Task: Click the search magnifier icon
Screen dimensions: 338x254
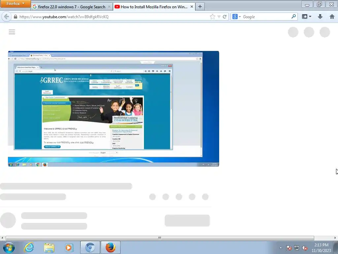Action: click(293, 17)
